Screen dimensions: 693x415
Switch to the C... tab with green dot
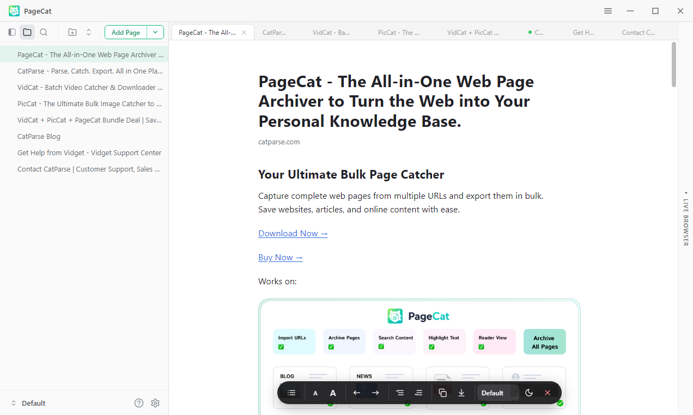pyautogui.click(x=536, y=33)
